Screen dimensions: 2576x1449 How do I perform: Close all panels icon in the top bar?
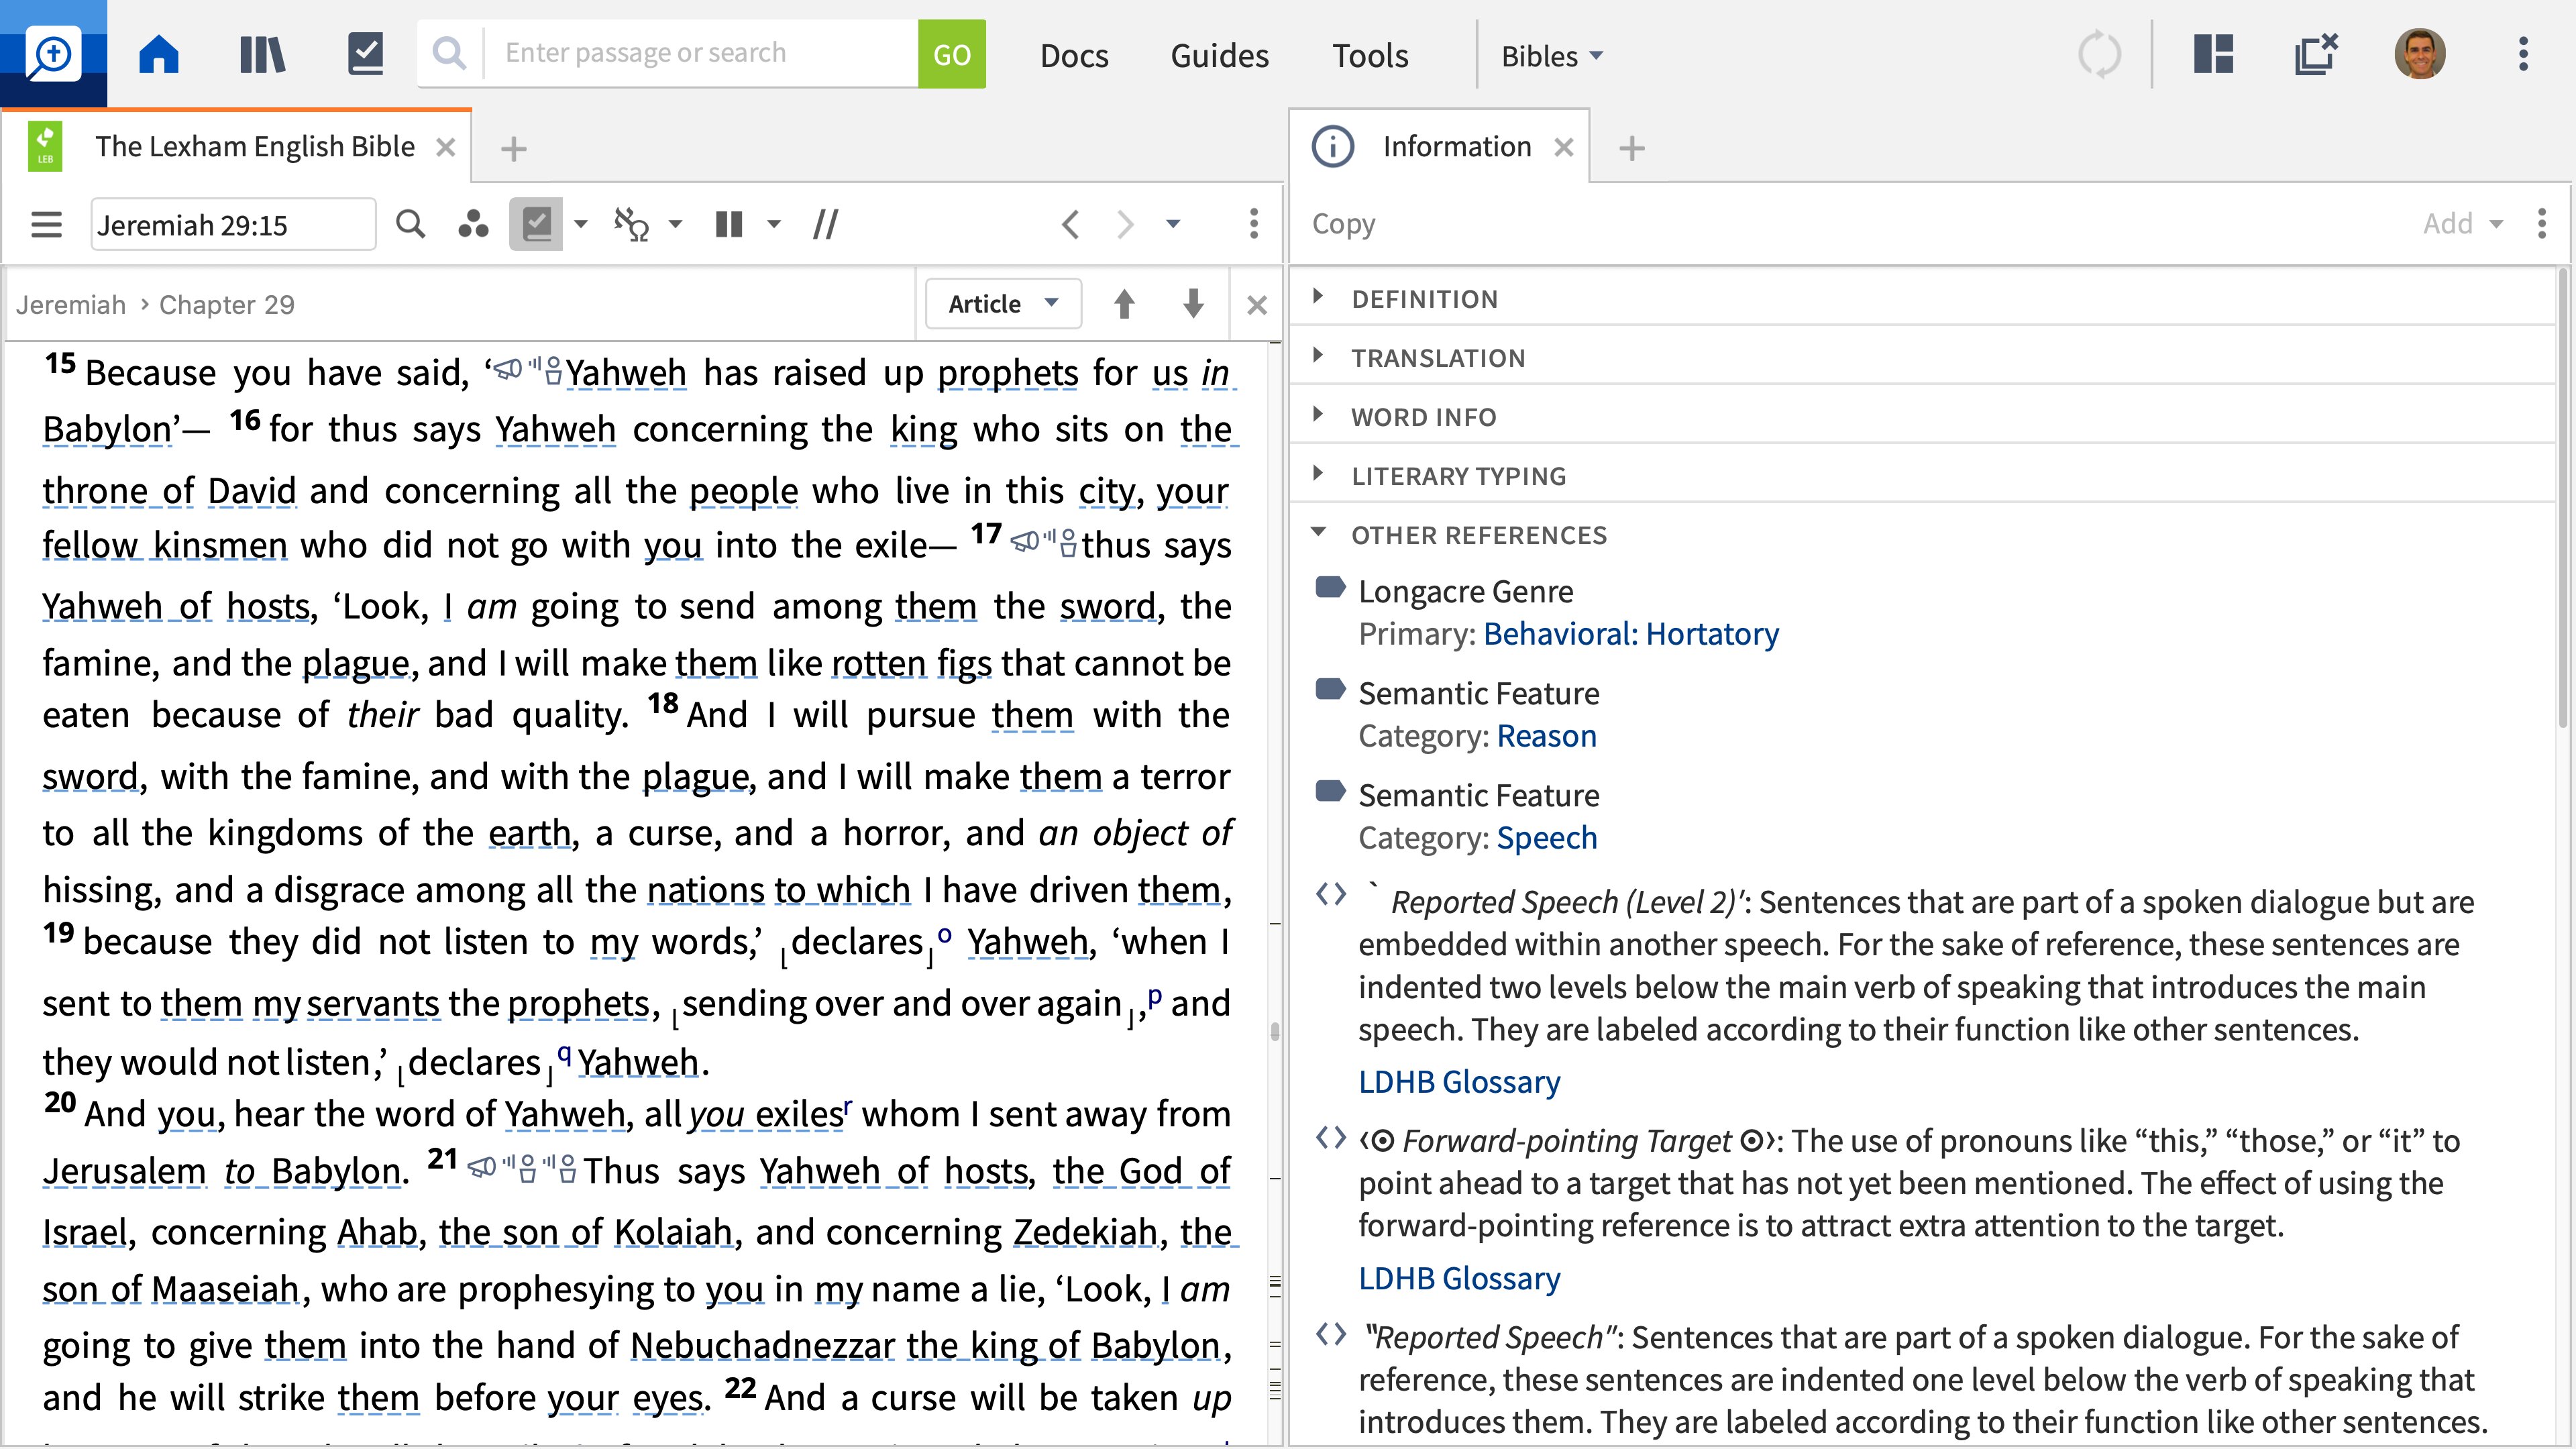point(2316,54)
